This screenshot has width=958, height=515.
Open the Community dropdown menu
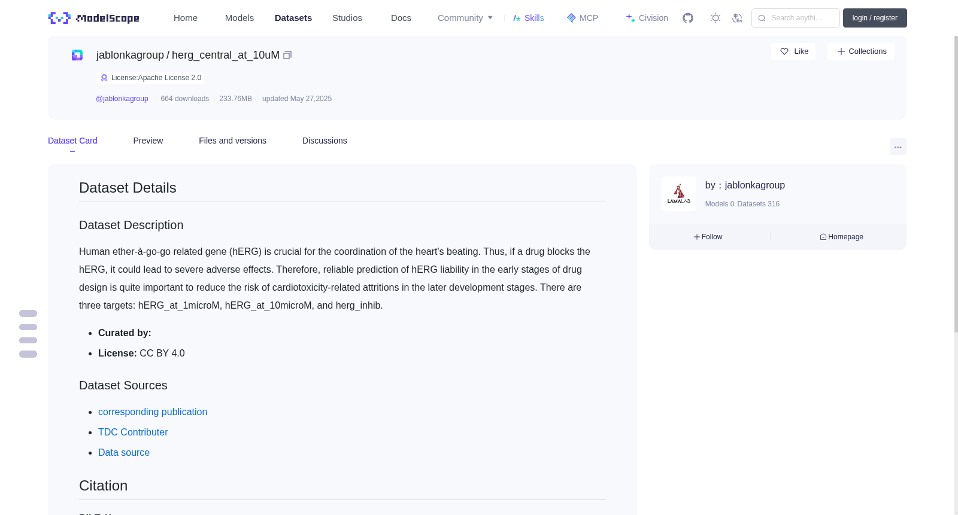point(465,18)
